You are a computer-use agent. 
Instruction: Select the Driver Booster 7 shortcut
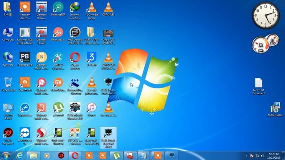coord(8,136)
